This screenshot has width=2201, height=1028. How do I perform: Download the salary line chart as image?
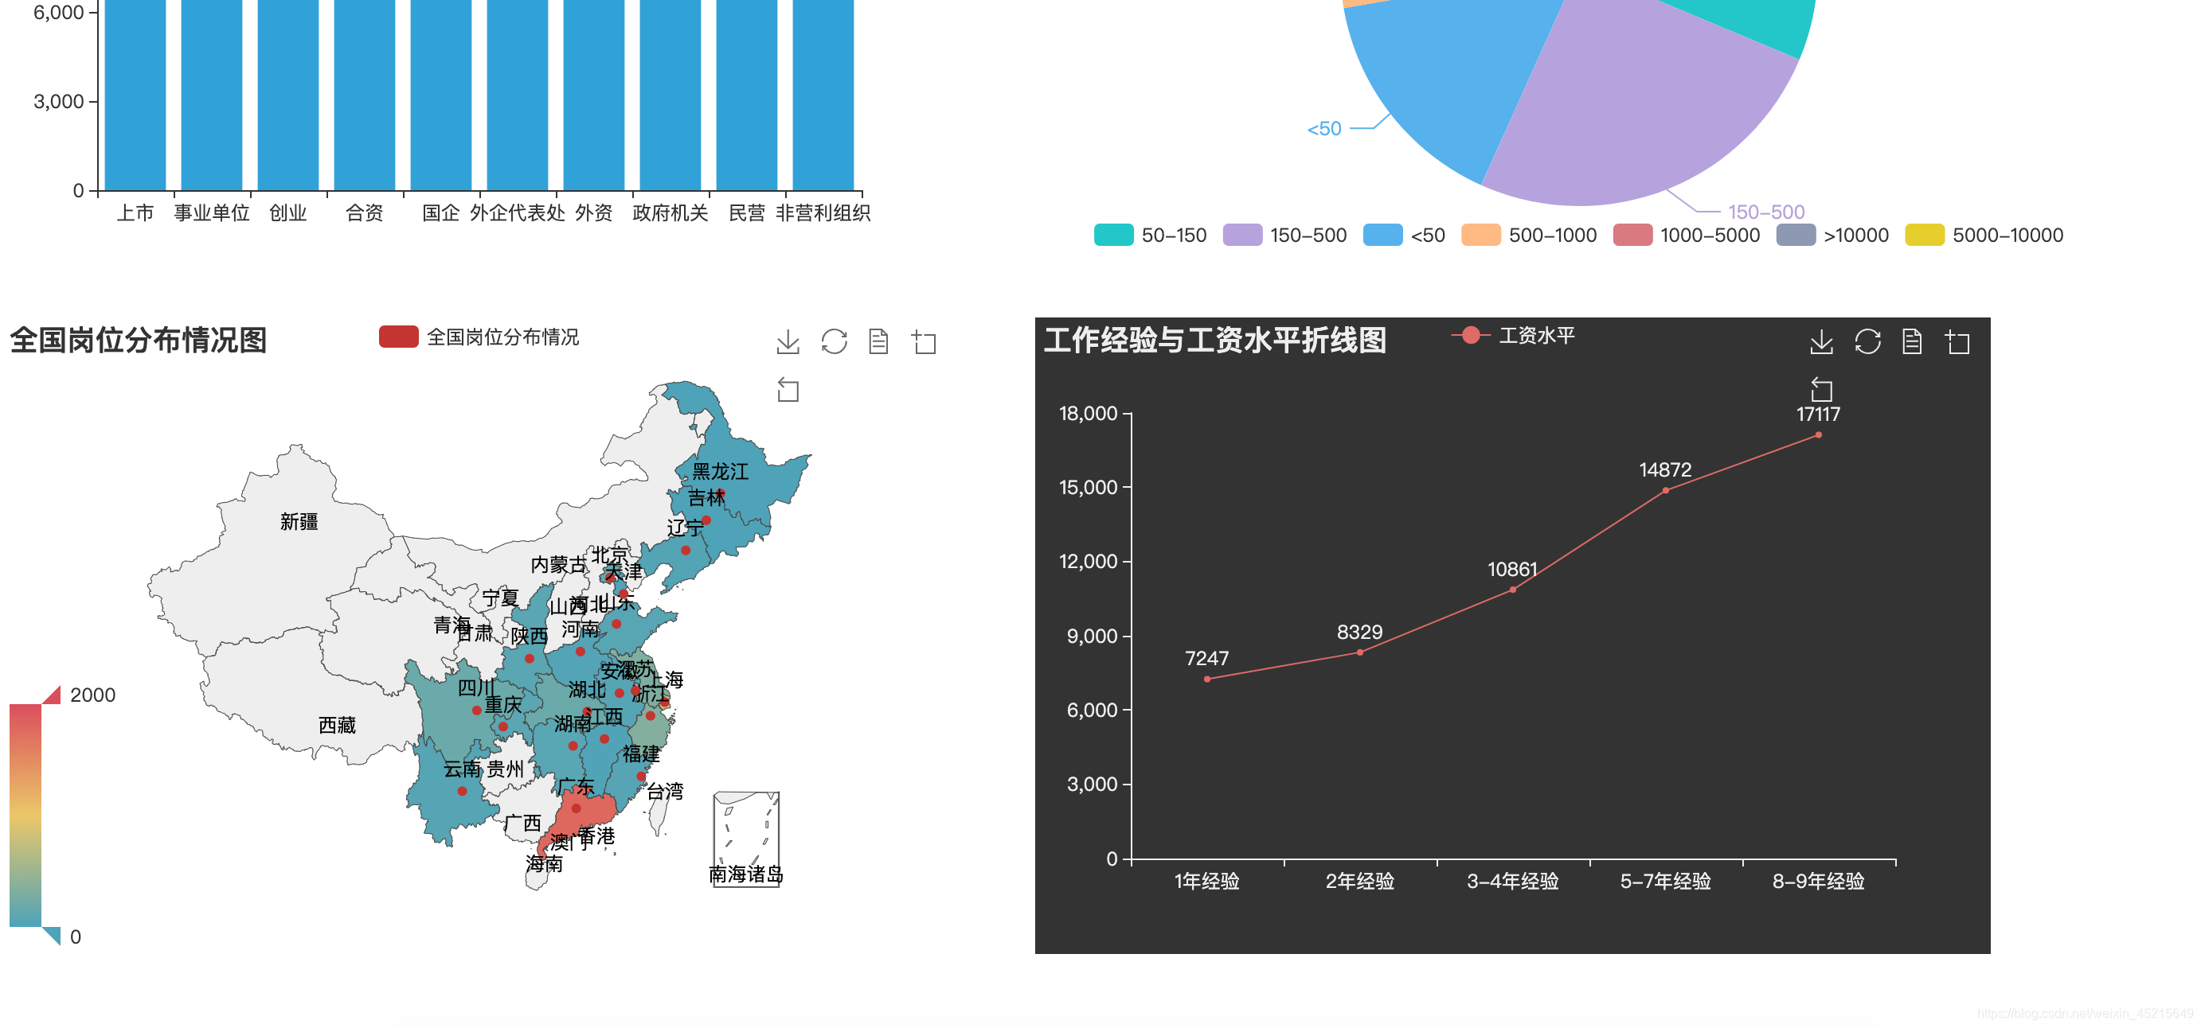[x=1822, y=341]
